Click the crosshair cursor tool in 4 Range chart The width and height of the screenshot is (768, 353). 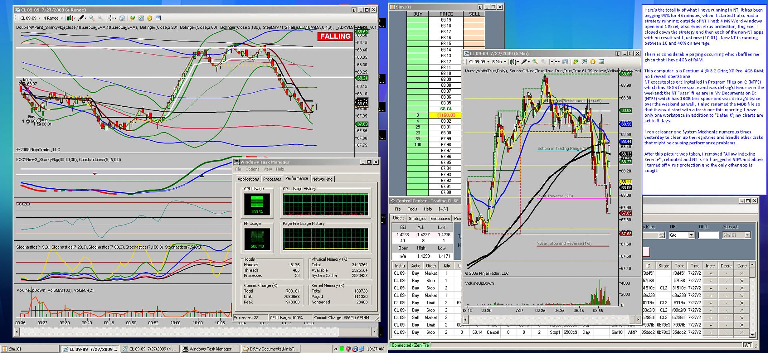(112, 18)
